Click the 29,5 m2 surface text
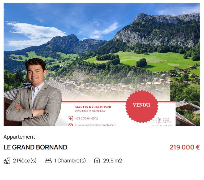204x180 pixels. (112, 161)
